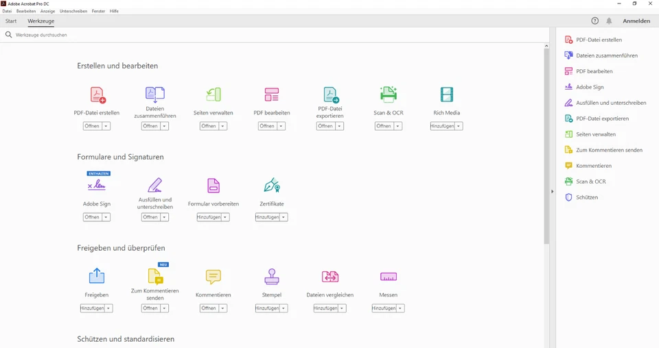Click the Freigeben upload icon
Image resolution: width=659 pixels, height=348 pixels.
tap(97, 276)
